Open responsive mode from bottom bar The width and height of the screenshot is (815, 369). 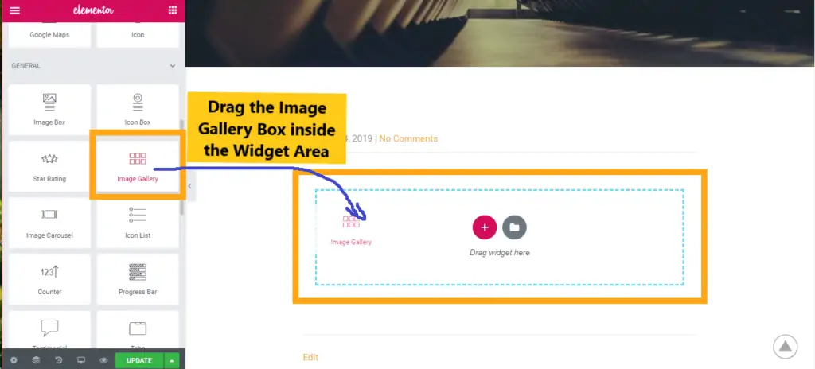pyautogui.click(x=80, y=360)
